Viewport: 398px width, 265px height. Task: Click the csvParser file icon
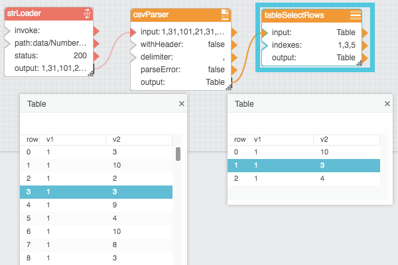pos(225,15)
